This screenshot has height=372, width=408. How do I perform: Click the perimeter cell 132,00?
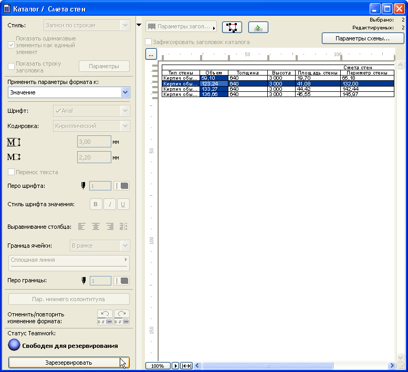(367, 84)
